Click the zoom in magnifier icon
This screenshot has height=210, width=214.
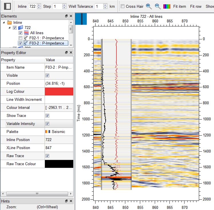tap(148, 6)
